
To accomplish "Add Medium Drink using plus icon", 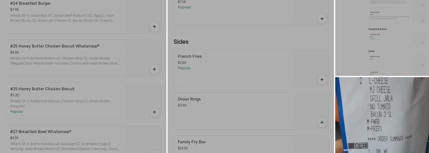I will [423, 65].
